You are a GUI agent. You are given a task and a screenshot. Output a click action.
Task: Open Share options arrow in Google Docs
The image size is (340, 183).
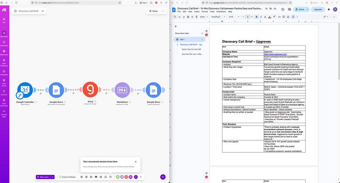tap(307, 9)
